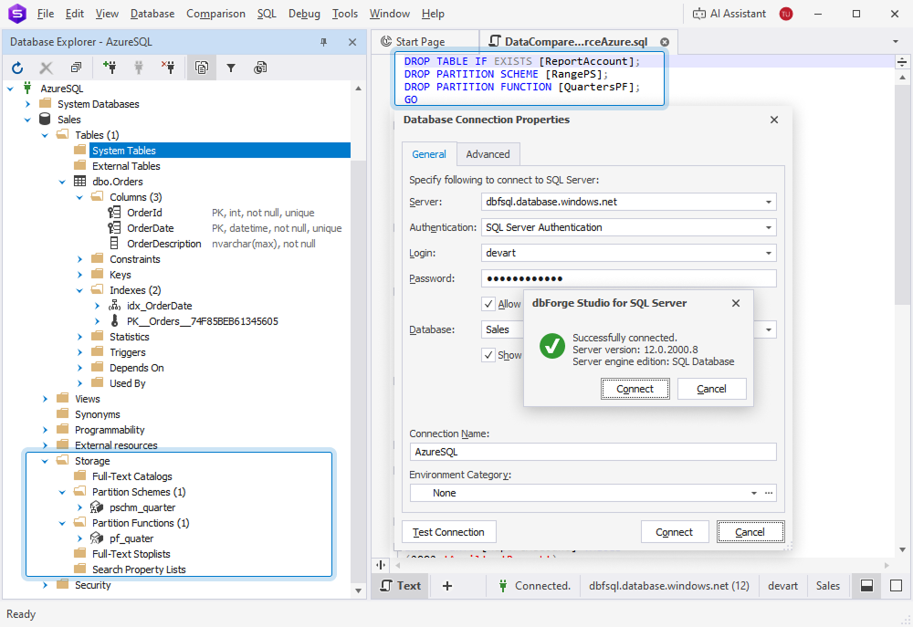Toggle the Show checkbox below Database field

tap(489, 354)
